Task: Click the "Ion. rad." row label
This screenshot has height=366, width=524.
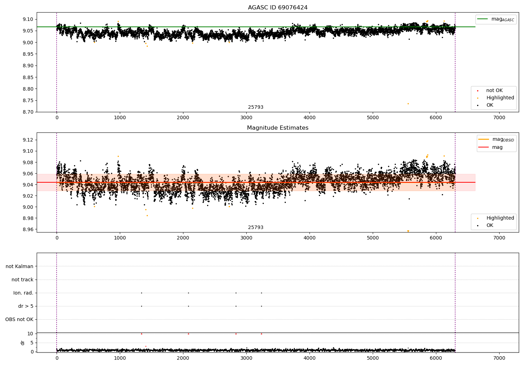Action: tap(23, 293)
